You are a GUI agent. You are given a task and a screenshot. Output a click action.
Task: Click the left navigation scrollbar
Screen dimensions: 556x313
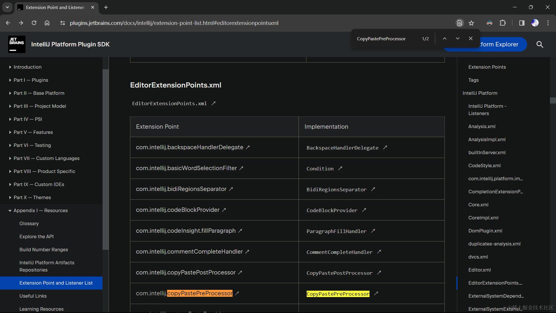[106, 159]
